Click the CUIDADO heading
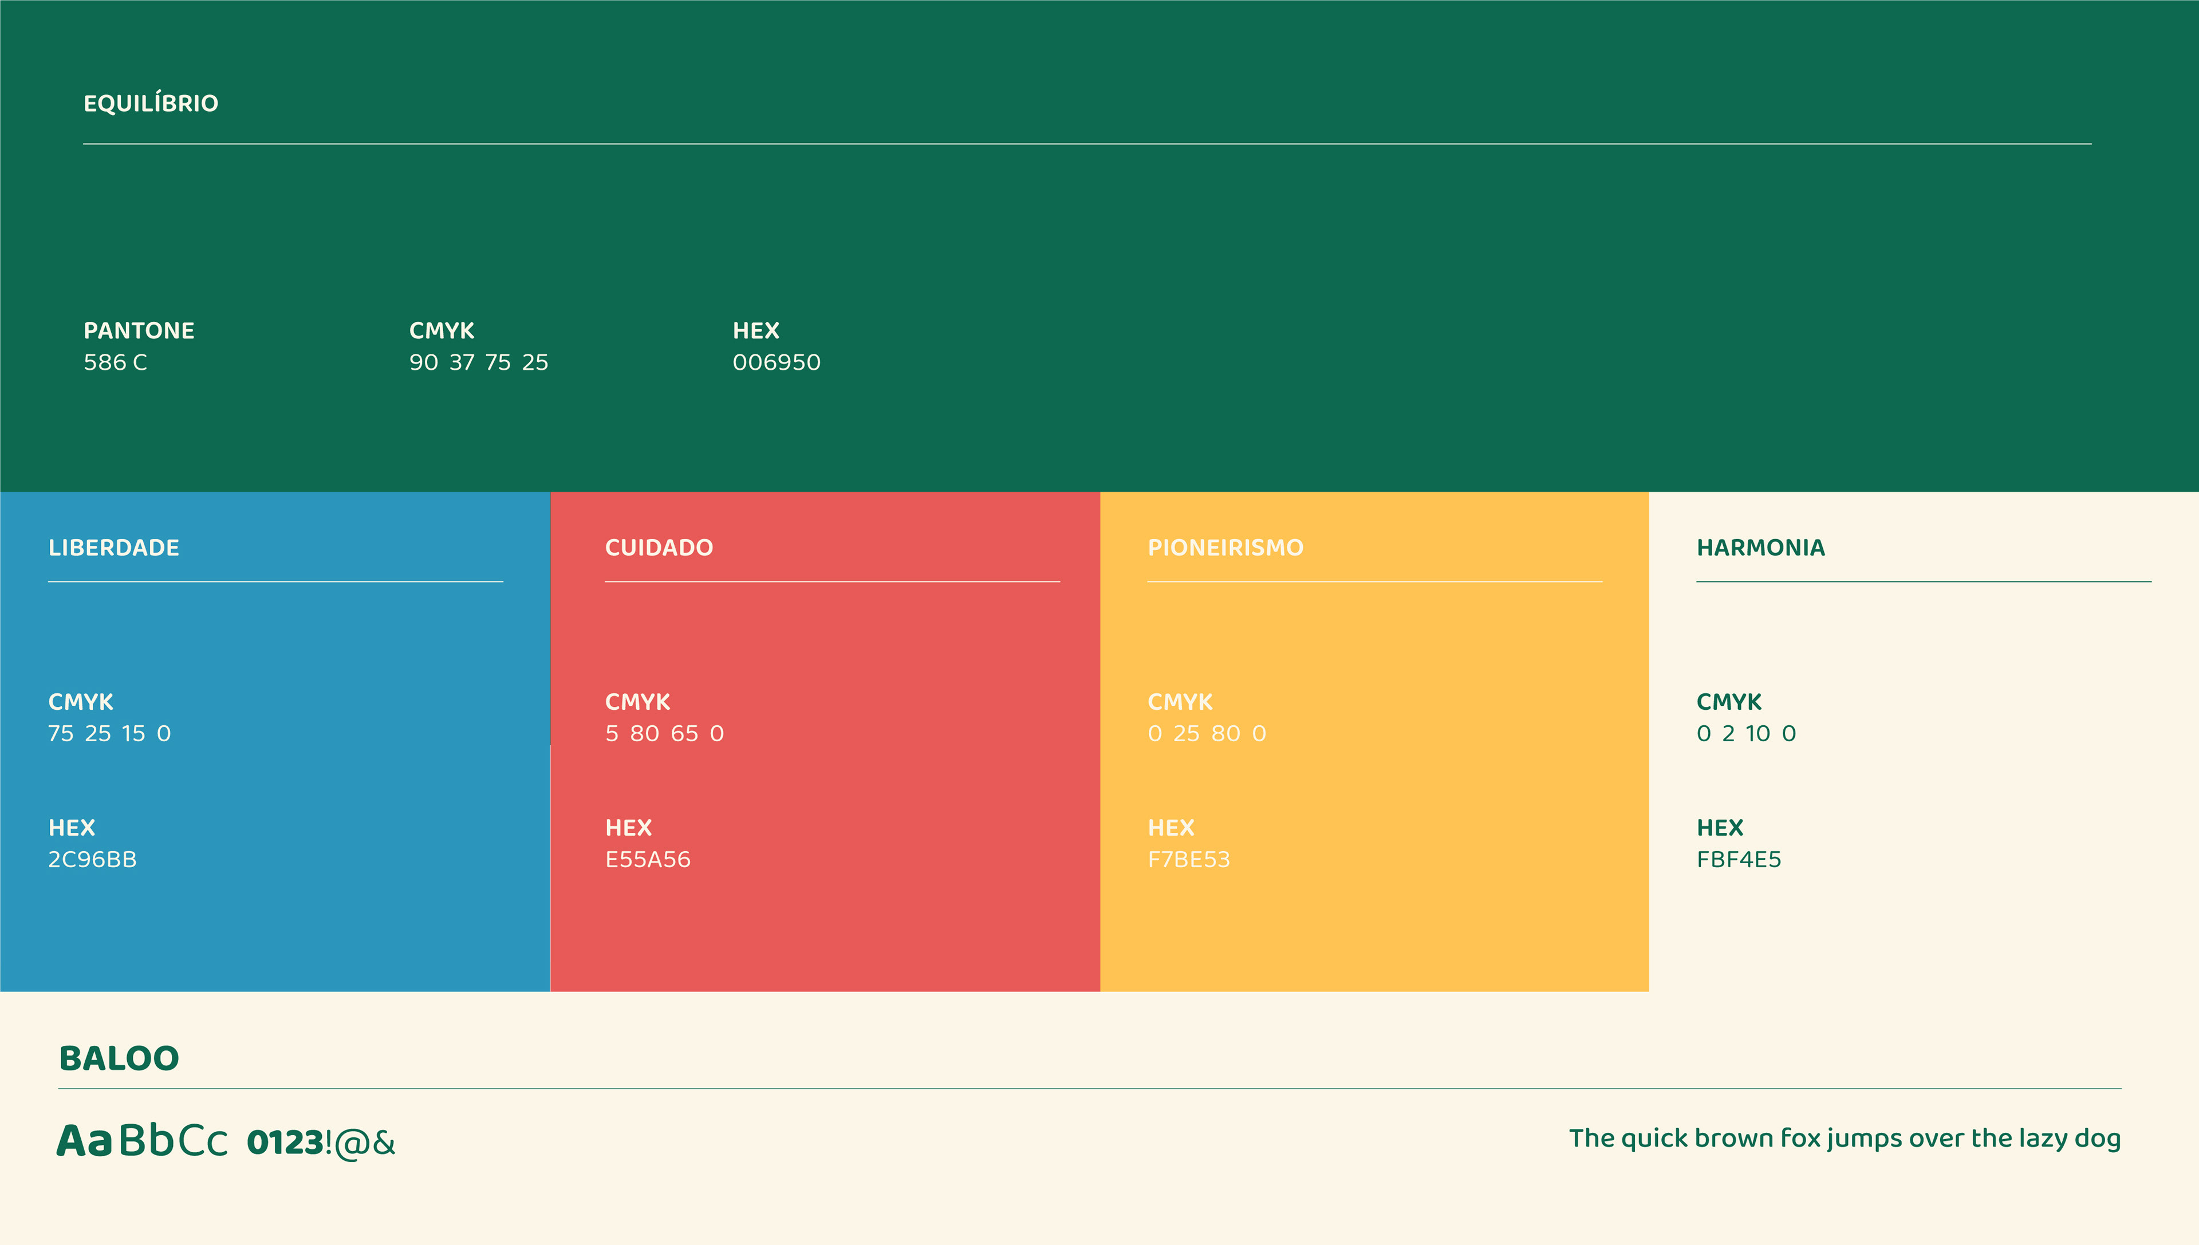Screen dimensions: 2199x1245 coord(659,548)
